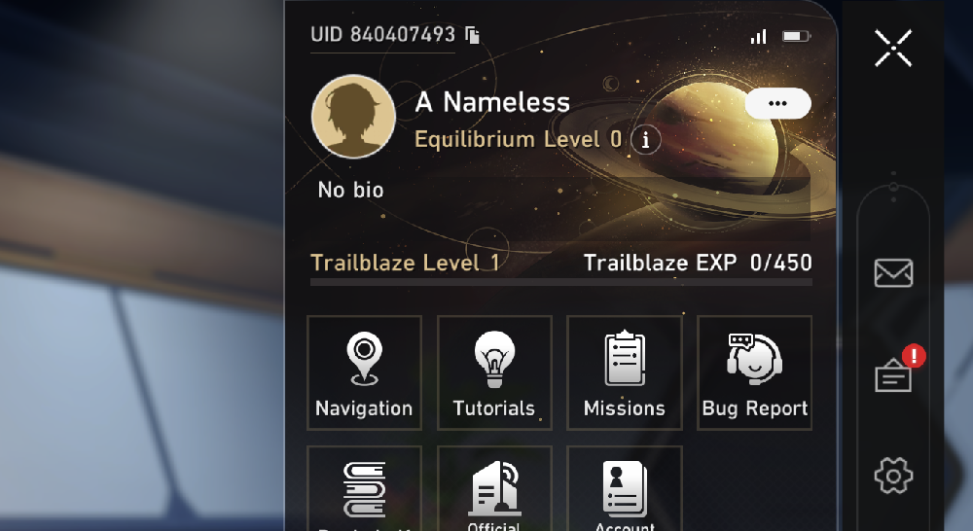The width and height of the screenshot is (973, 531).
Task: Open the Bug Report tile
Action: click(755, 372)
